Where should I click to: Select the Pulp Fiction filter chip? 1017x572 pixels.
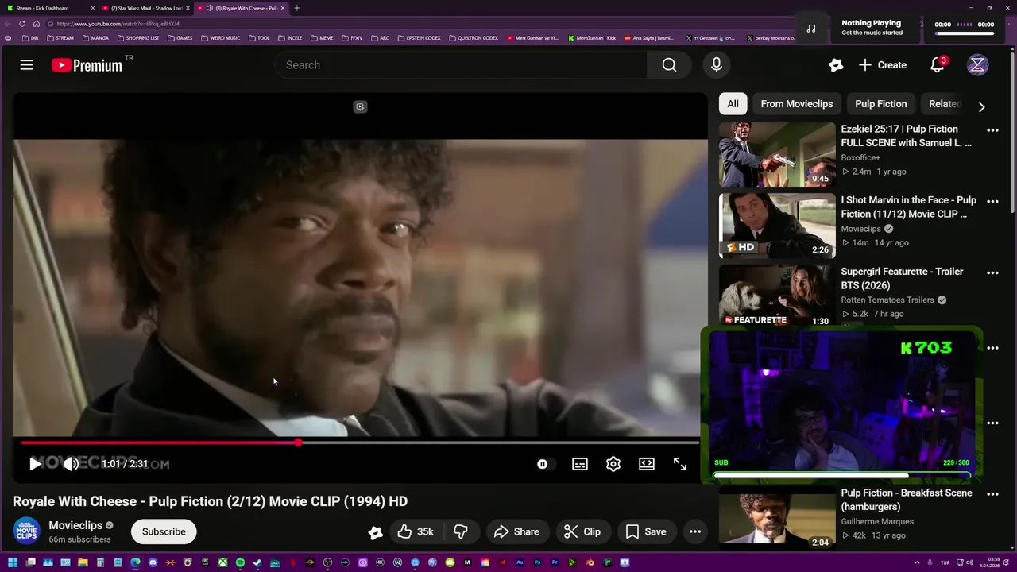880,104
